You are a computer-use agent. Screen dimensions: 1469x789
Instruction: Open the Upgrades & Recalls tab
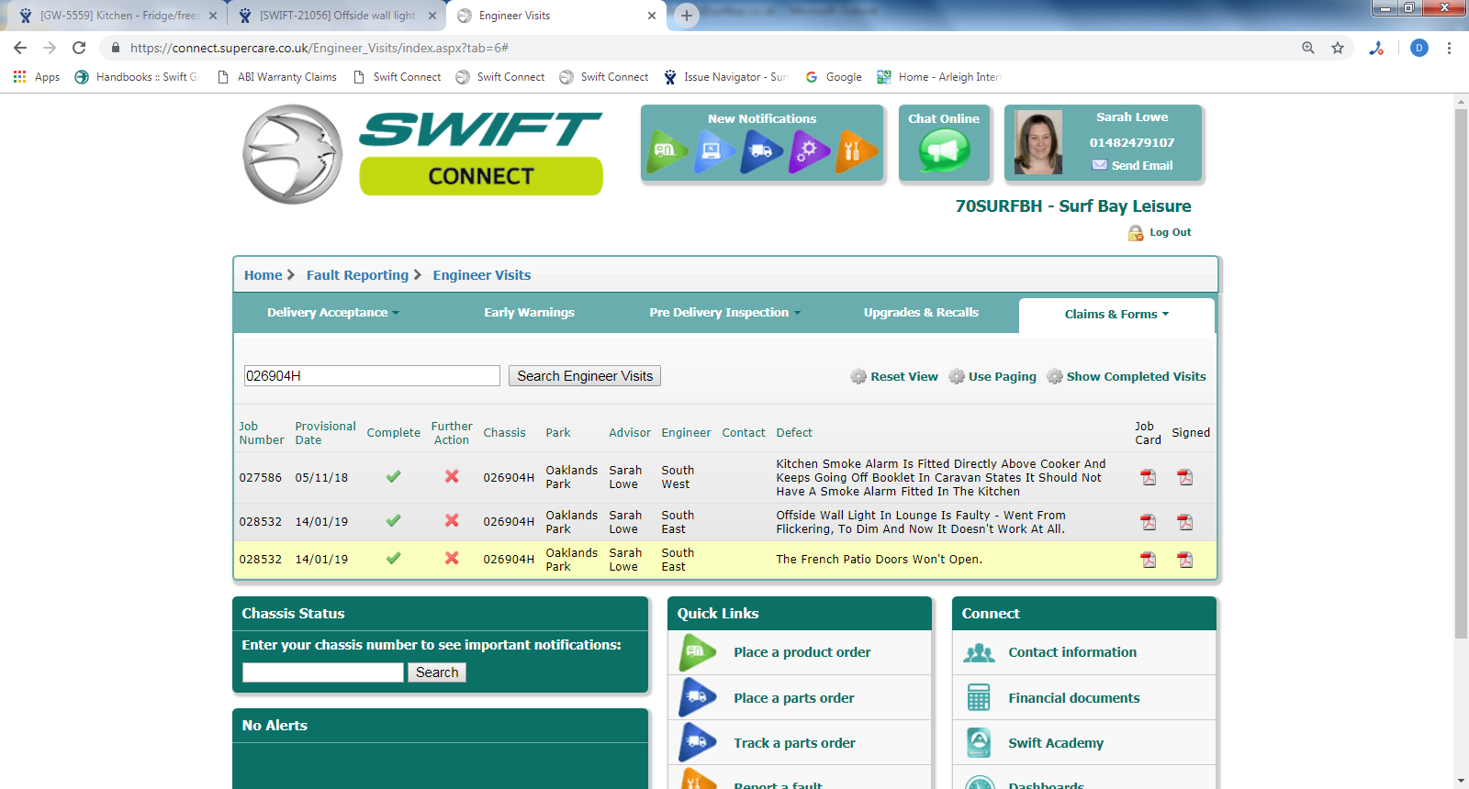click(x=921, y=313)
